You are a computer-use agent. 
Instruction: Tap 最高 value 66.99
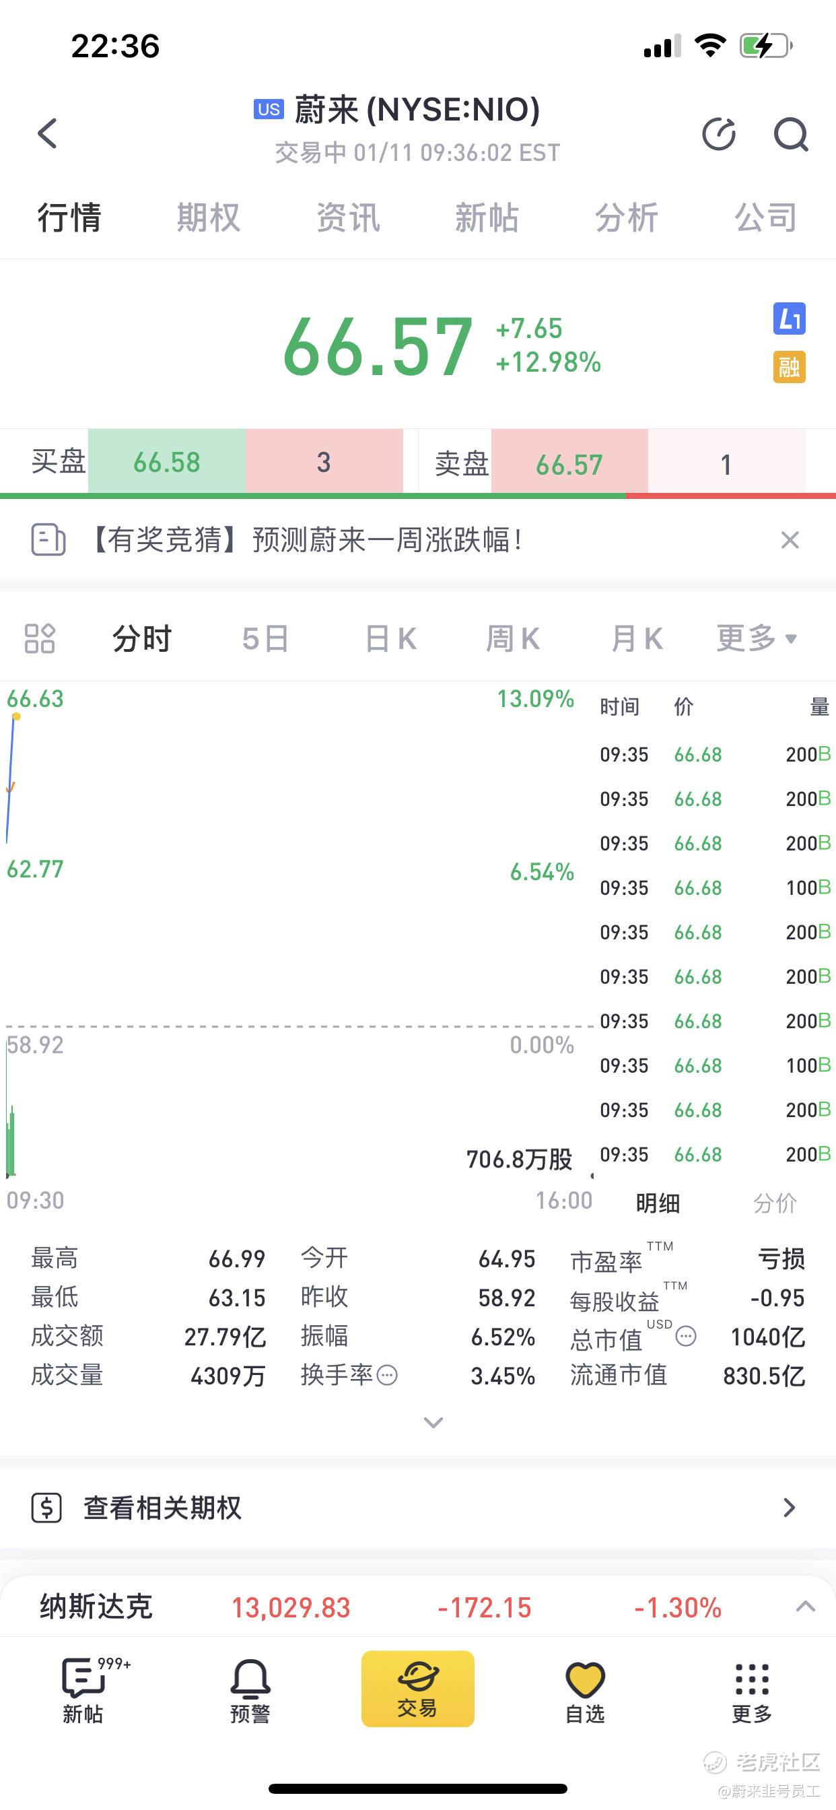[x=237, y=1259]
